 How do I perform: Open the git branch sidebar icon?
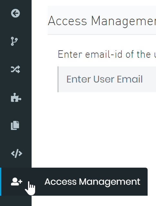(14, 41)
